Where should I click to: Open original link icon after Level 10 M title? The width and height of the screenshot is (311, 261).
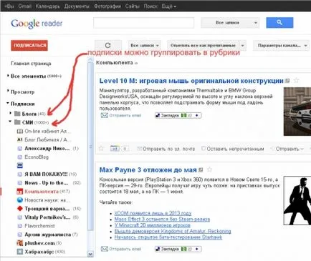pyautogui.click(x=287, y=81)
